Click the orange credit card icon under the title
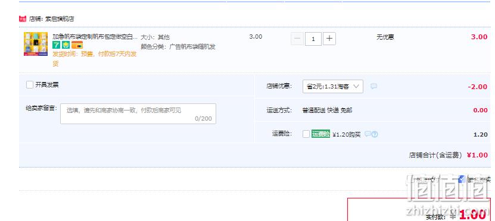Viewport: 495px width, 221px height. click(x=77, y=45)
